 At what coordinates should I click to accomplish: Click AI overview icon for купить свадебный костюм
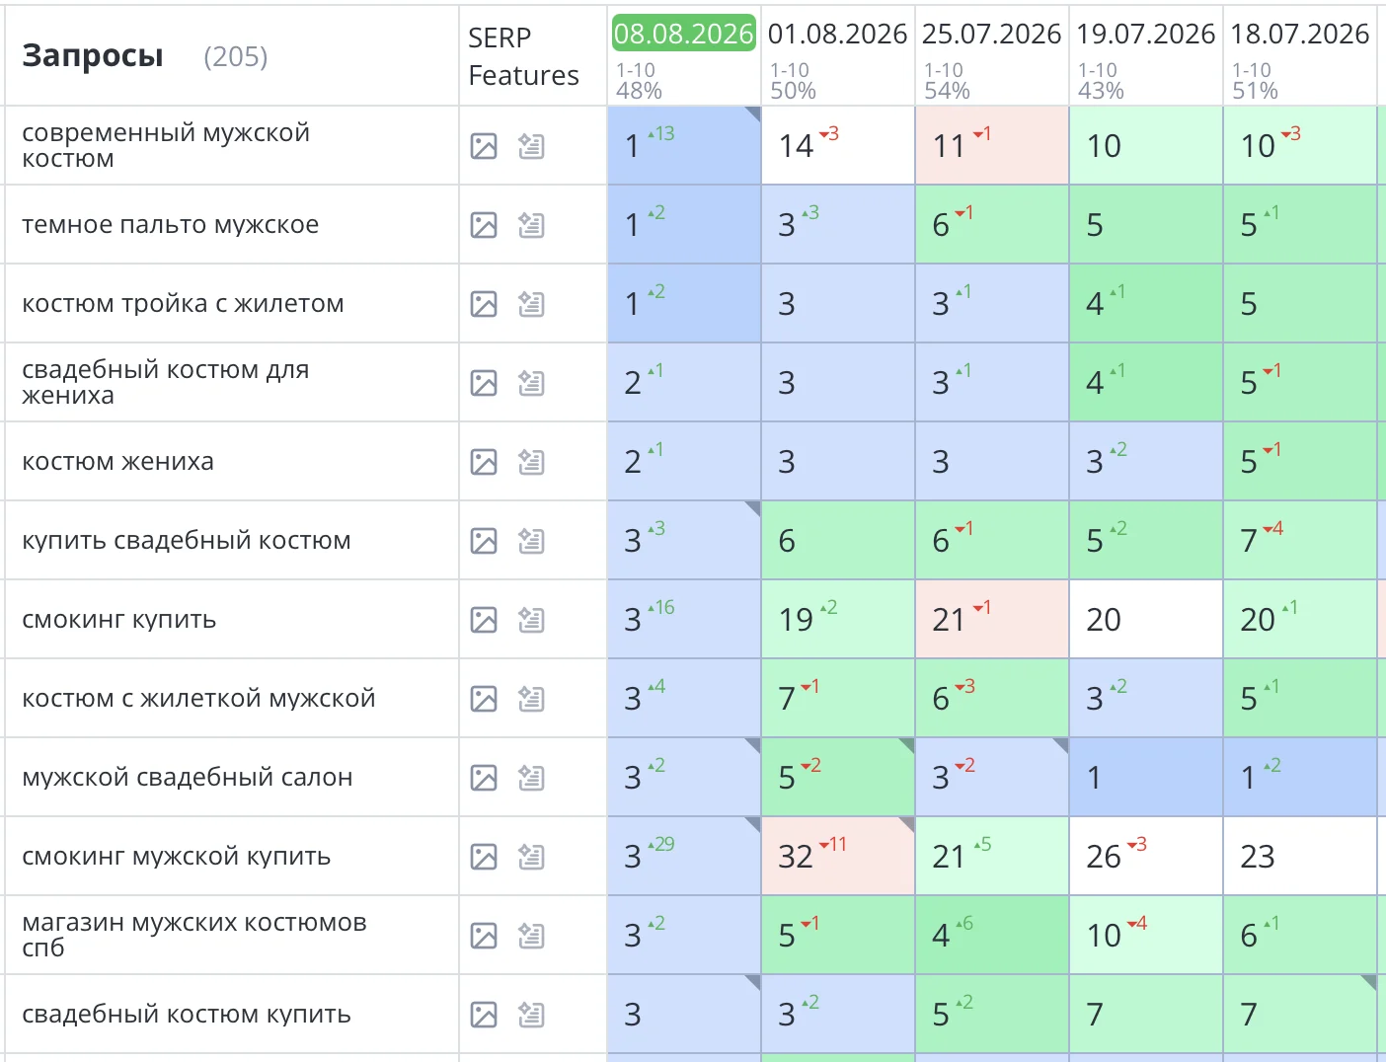[531, 541]
